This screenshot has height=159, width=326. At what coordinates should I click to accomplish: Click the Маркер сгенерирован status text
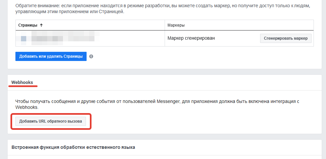coord(191,38)
